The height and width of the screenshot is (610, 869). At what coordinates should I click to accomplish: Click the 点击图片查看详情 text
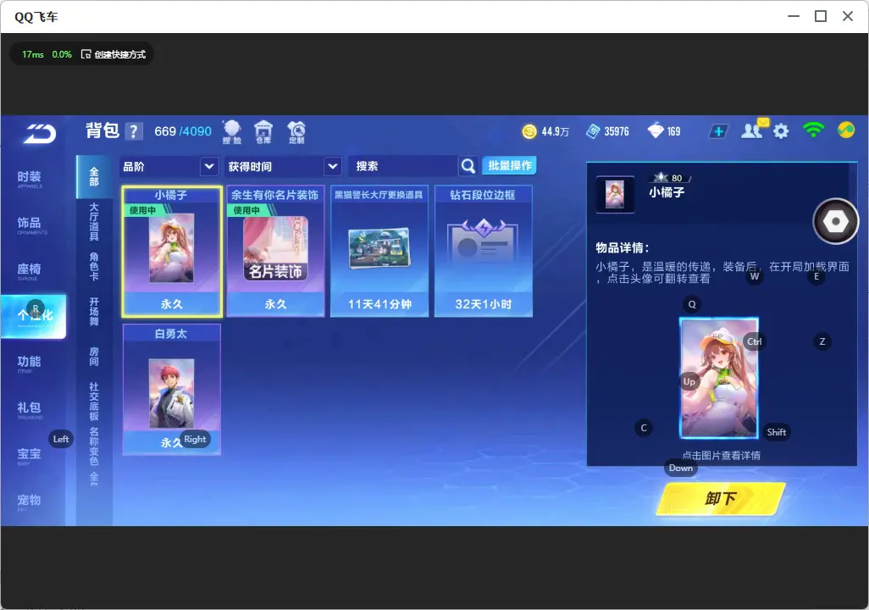tap(721, 455)
